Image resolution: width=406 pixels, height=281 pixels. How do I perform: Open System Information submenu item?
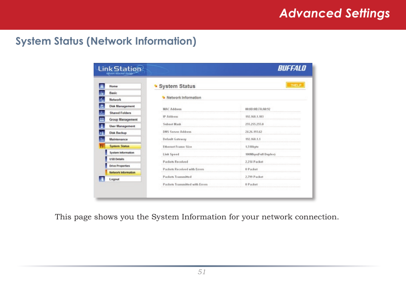[x=123, y=153]
